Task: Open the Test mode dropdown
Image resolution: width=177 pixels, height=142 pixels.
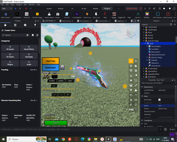Action: click(x=7, y=9)
